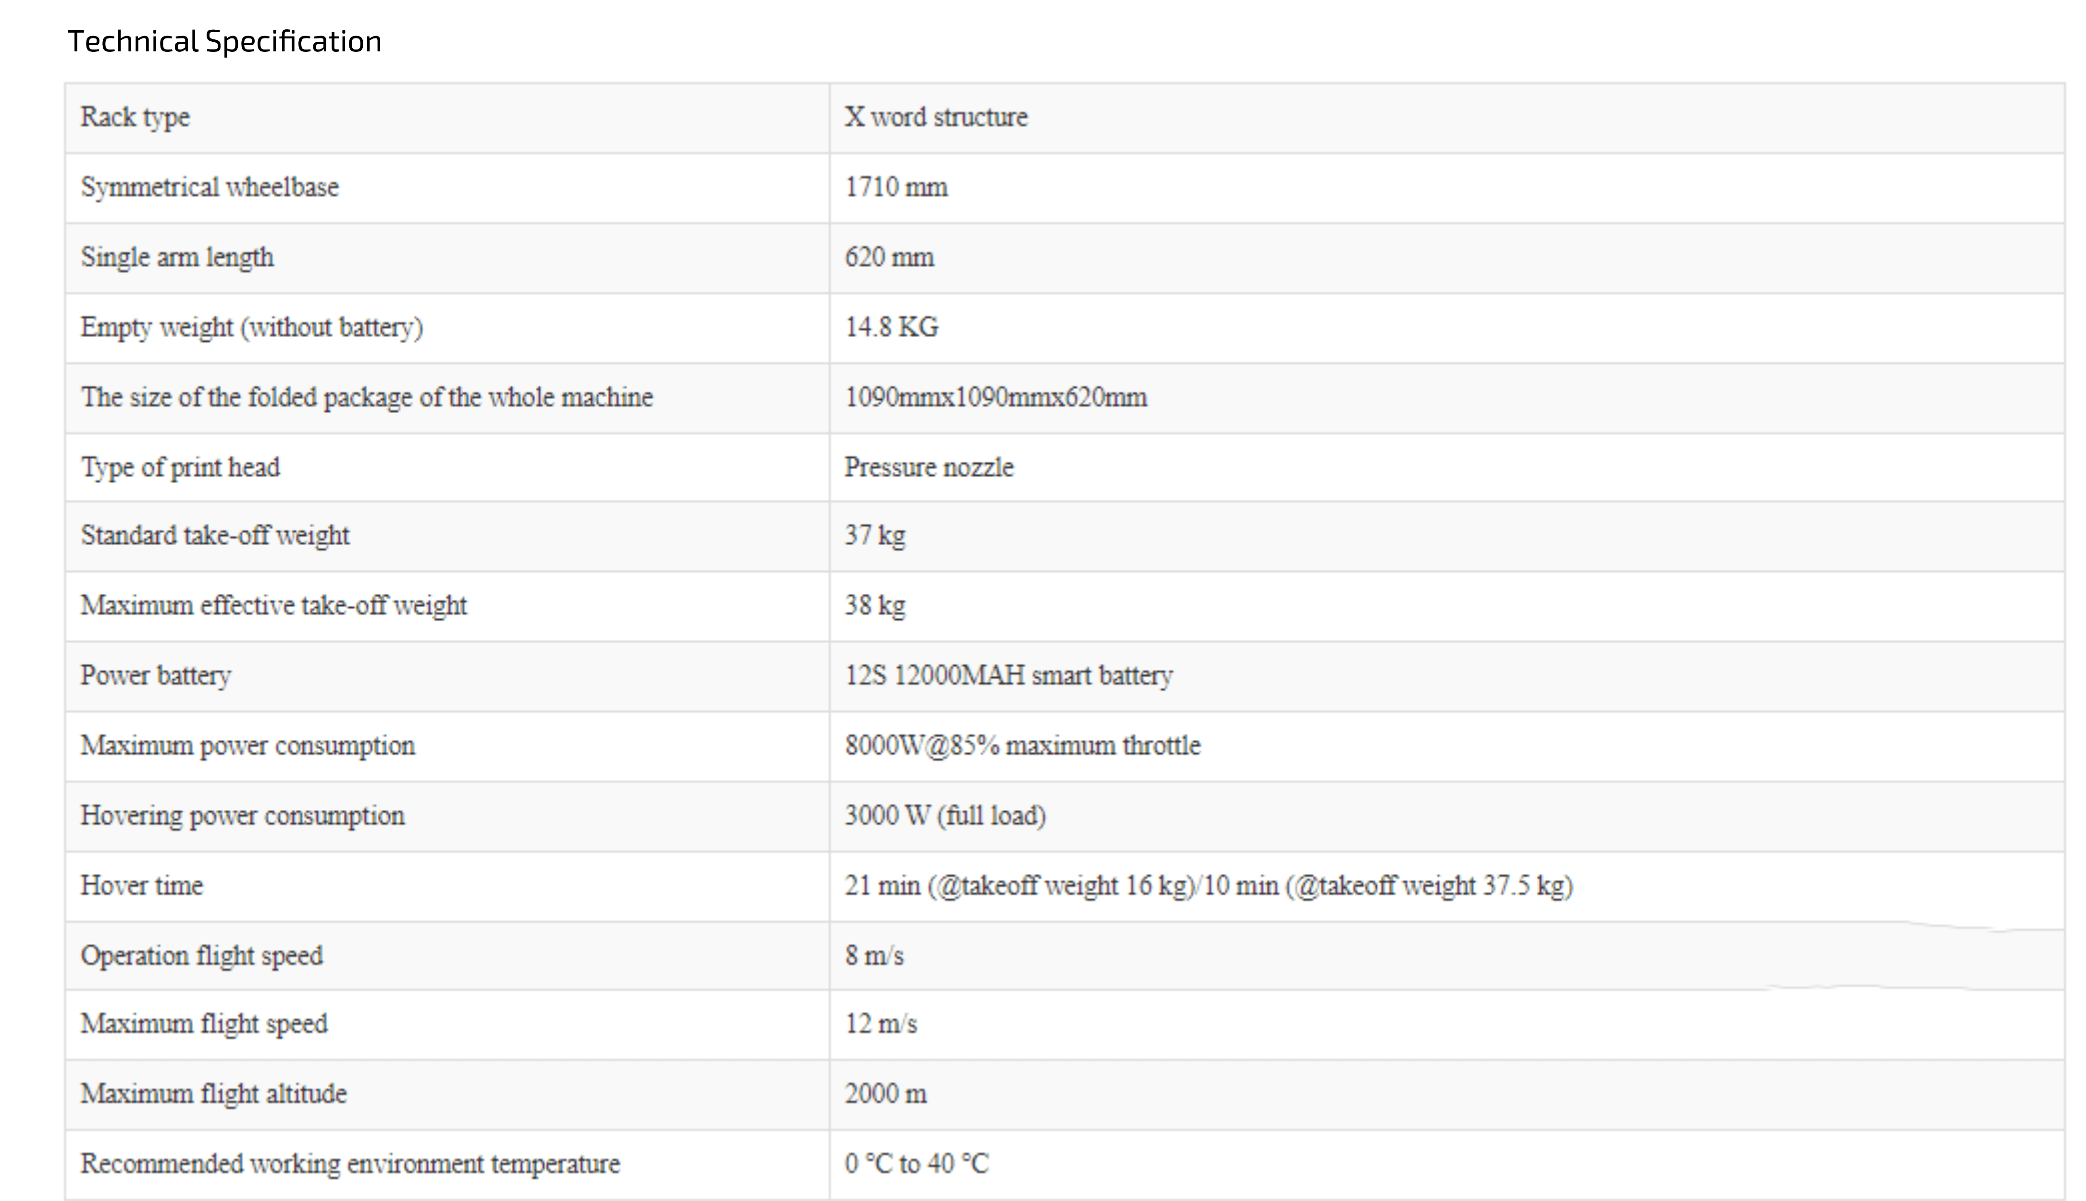The height and width of the screenshot is (1201, 2086).
Task: Select the 0 °C to 40 °C temperature value
Action: point(916,1164)
